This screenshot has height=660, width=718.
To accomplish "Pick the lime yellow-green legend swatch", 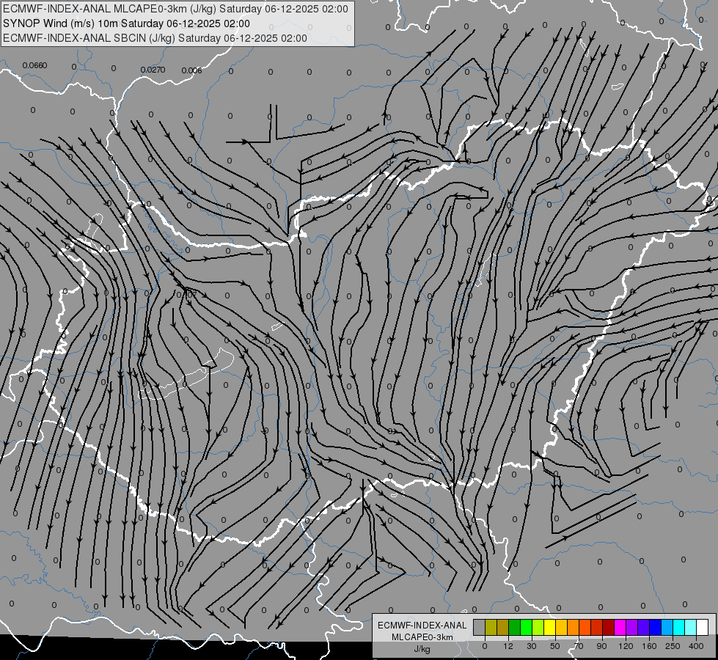I will click(538, 627).
